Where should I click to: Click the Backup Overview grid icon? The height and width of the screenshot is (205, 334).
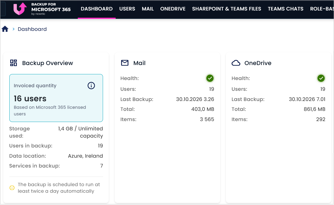click(14, 63)
